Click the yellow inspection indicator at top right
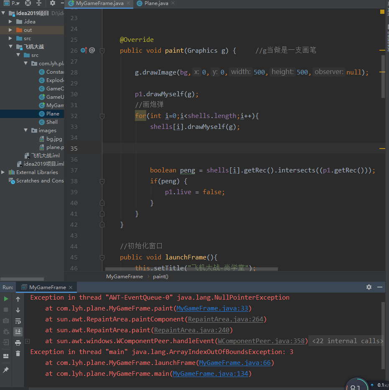 (x=382, y=12)
